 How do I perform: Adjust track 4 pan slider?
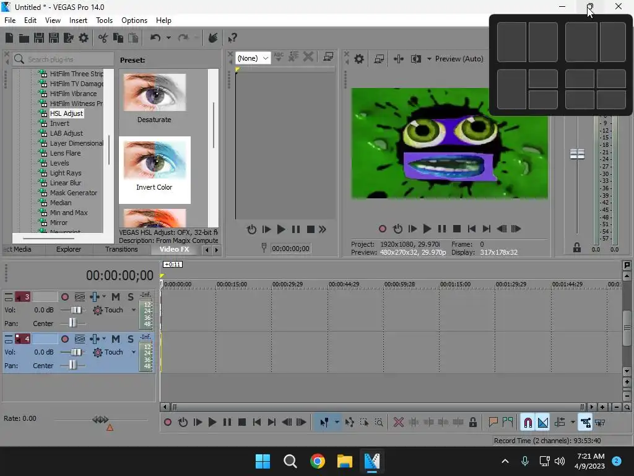pos(73,366)
